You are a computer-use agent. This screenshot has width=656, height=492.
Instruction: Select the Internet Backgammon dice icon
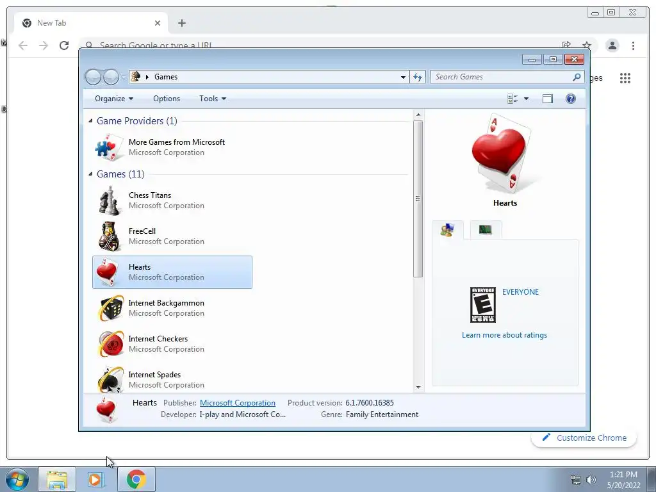tap(111, 308)
